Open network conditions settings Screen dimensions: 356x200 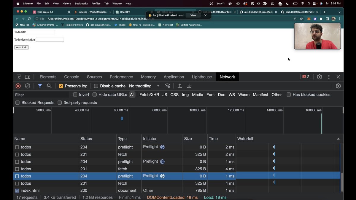click(x=167, y=86)
